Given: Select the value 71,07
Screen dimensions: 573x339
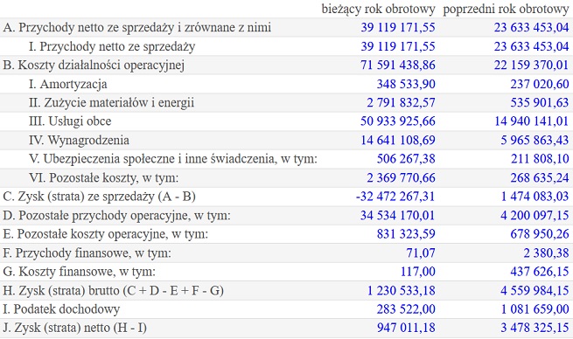Looking at the screenshot, I should pyautogui.click(x=421, y=253).
